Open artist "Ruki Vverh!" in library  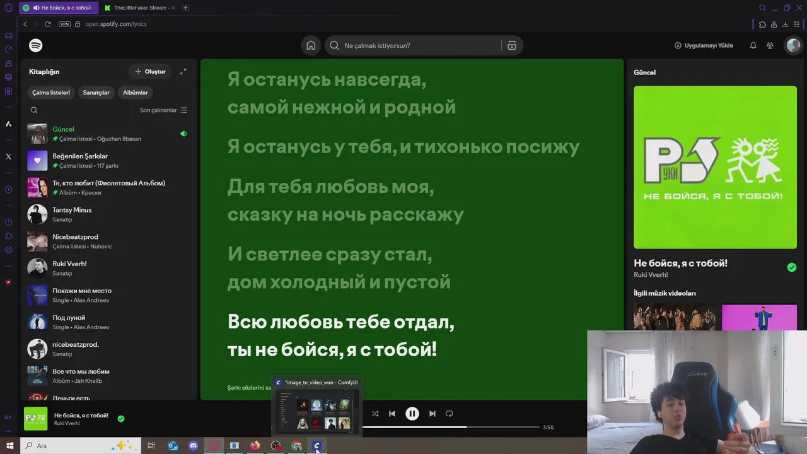click(108, 268)
